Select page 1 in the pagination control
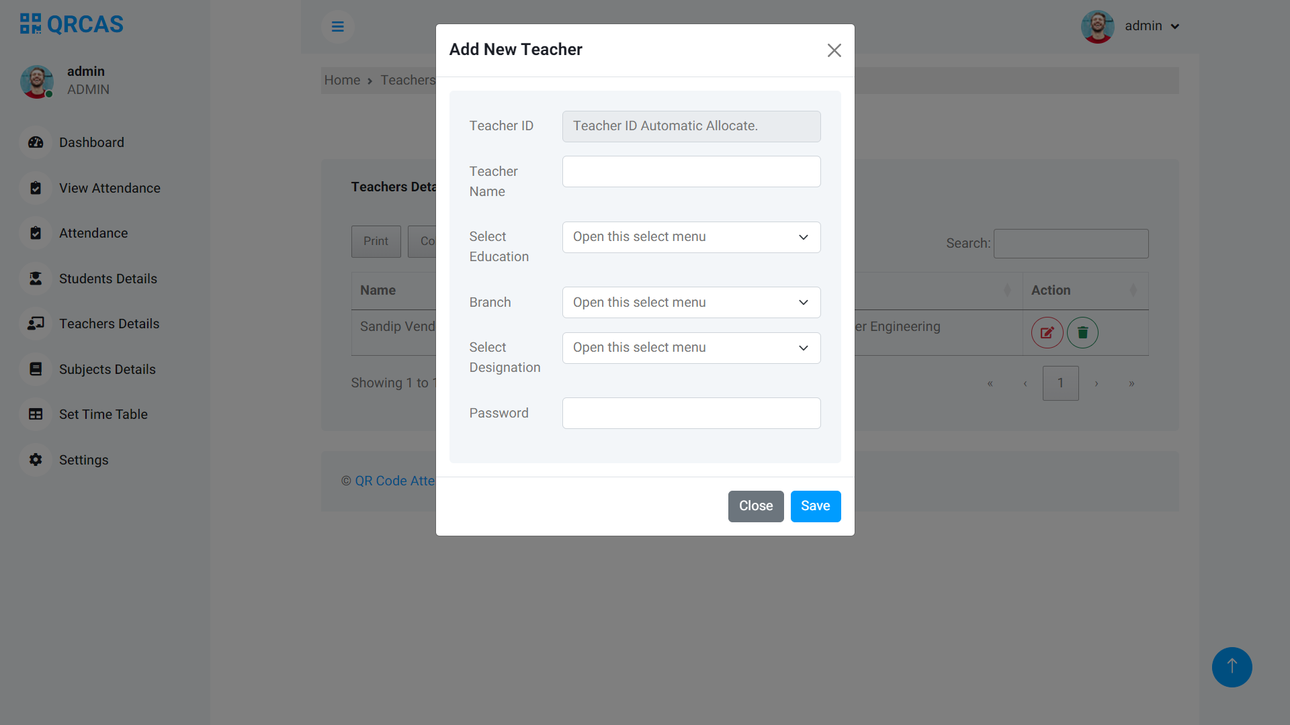 point(1060,383)
